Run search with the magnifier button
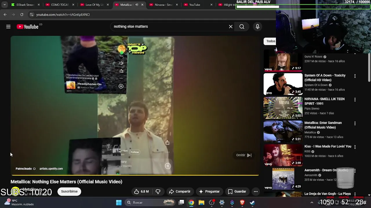 [x=242, y=27]
